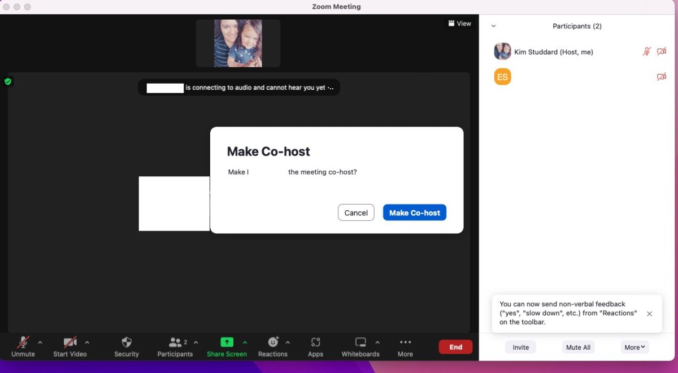
Task: Dismiss the non-verbal feedback notification
Action: coord(649,314)
